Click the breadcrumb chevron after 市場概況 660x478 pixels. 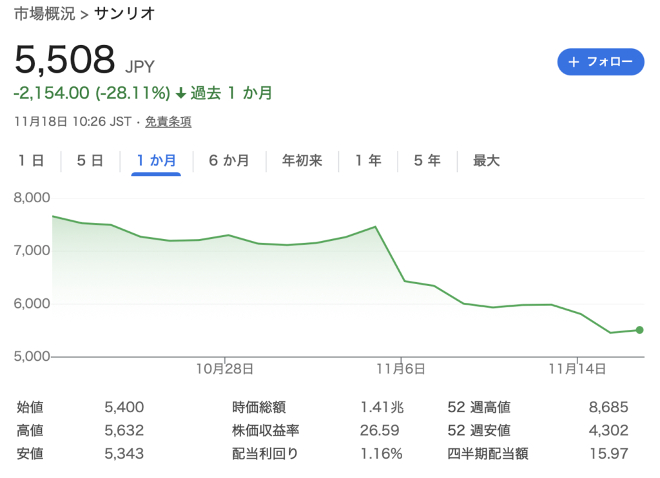[x=84, y=14]
